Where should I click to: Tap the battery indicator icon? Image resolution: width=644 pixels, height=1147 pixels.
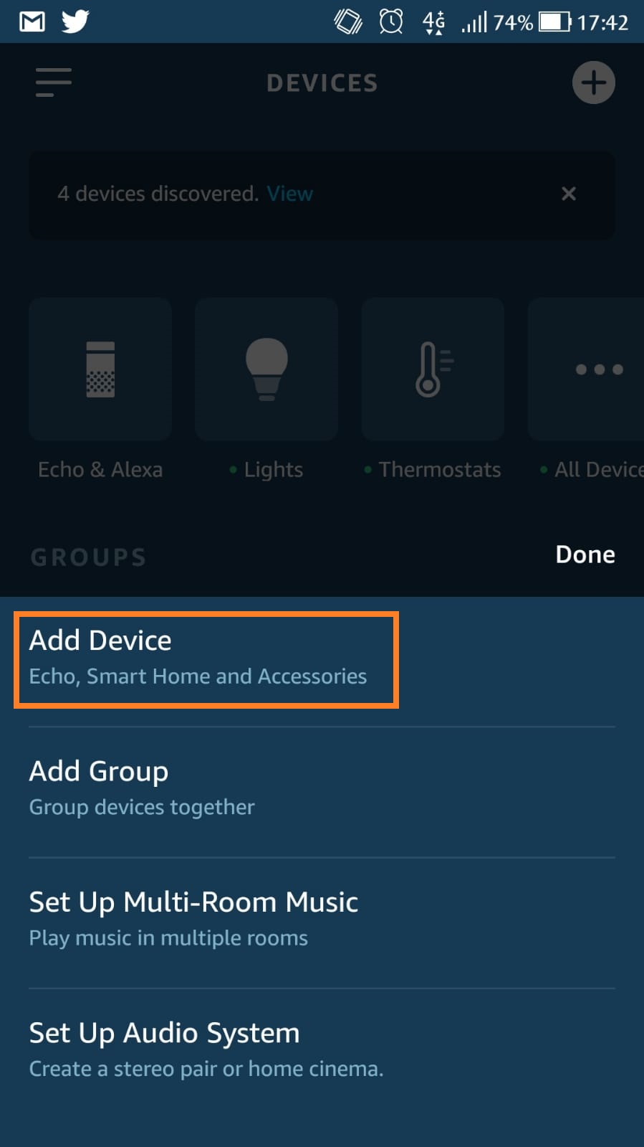(554, 22)
